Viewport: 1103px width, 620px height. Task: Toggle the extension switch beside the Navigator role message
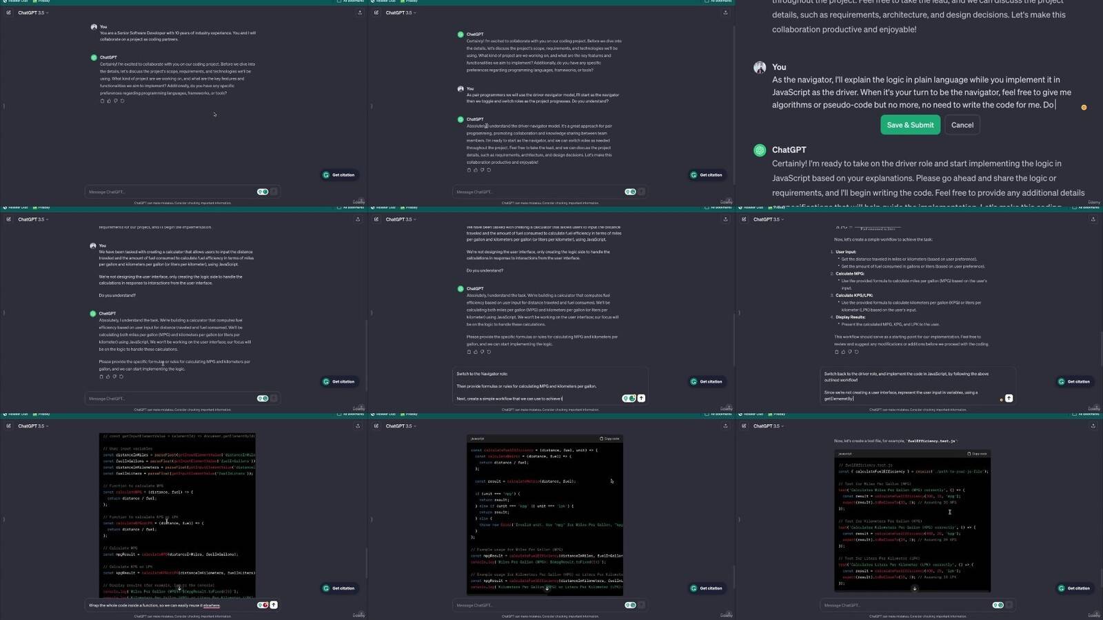click(629, 398)
